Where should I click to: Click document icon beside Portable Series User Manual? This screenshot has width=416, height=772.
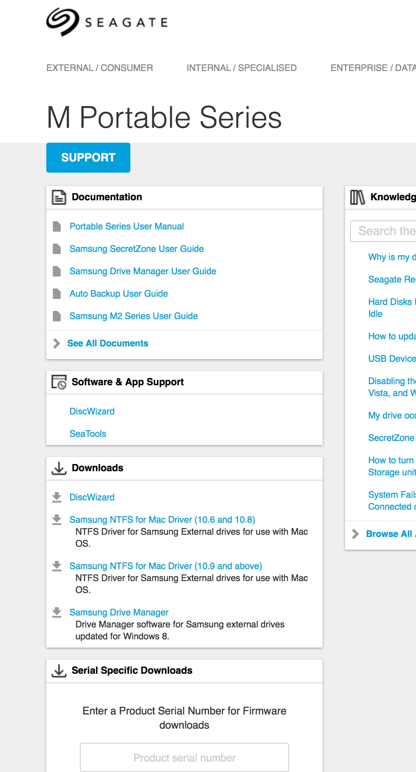click(57, 226)
